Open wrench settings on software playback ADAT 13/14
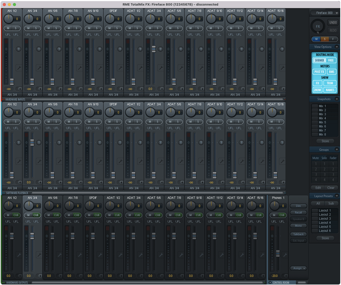Viewport: 341px width, 285px height. (x=262, y=161)
